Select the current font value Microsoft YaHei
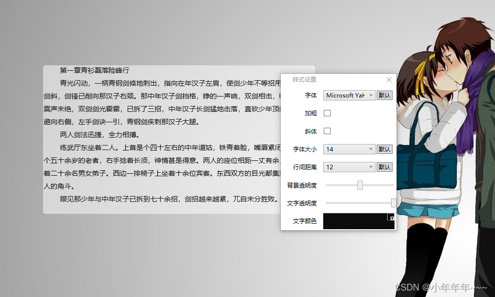The height and width of the screenshot is (297, 495). click(x=344, y=95)
